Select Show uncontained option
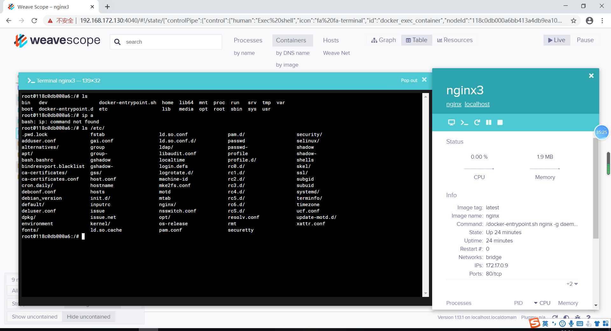 [35, 317]
